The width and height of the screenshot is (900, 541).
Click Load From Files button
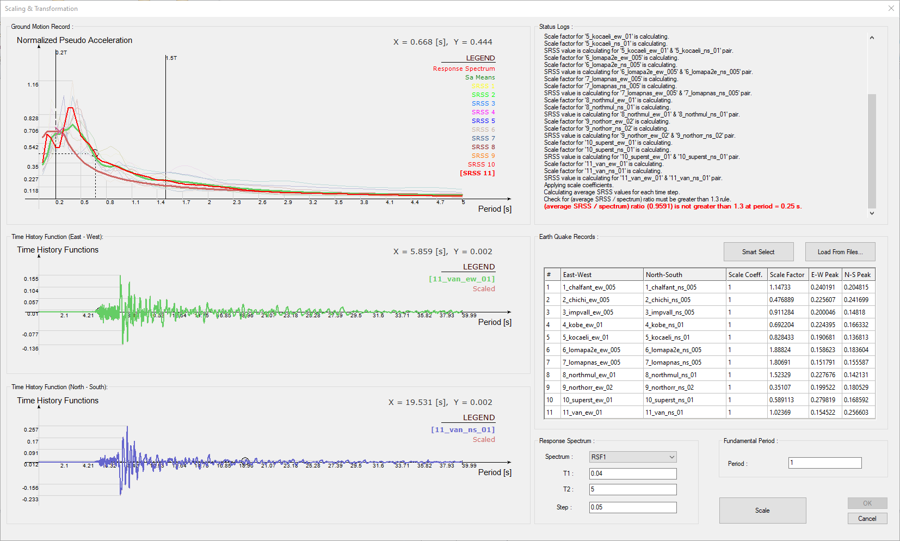pyautogui.click(x=840, y=252)
